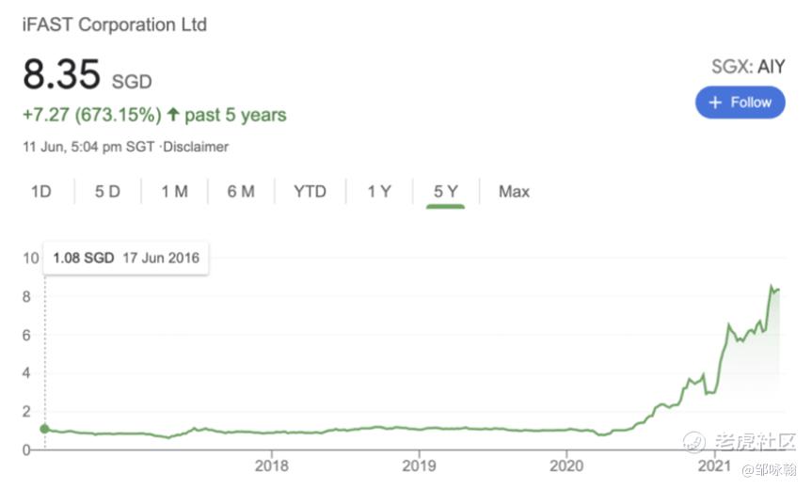
Task: Click the iFAST Corporation Ltd title
Action: tap(114, 25)
